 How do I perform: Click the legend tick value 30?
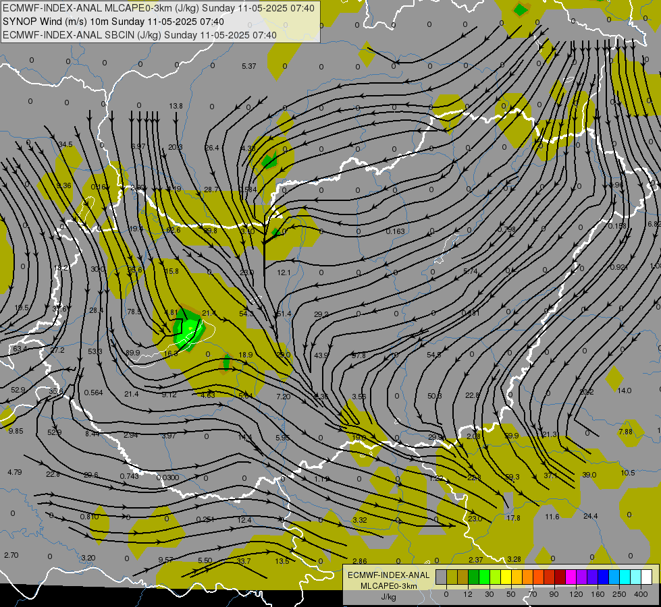[489, 594]
